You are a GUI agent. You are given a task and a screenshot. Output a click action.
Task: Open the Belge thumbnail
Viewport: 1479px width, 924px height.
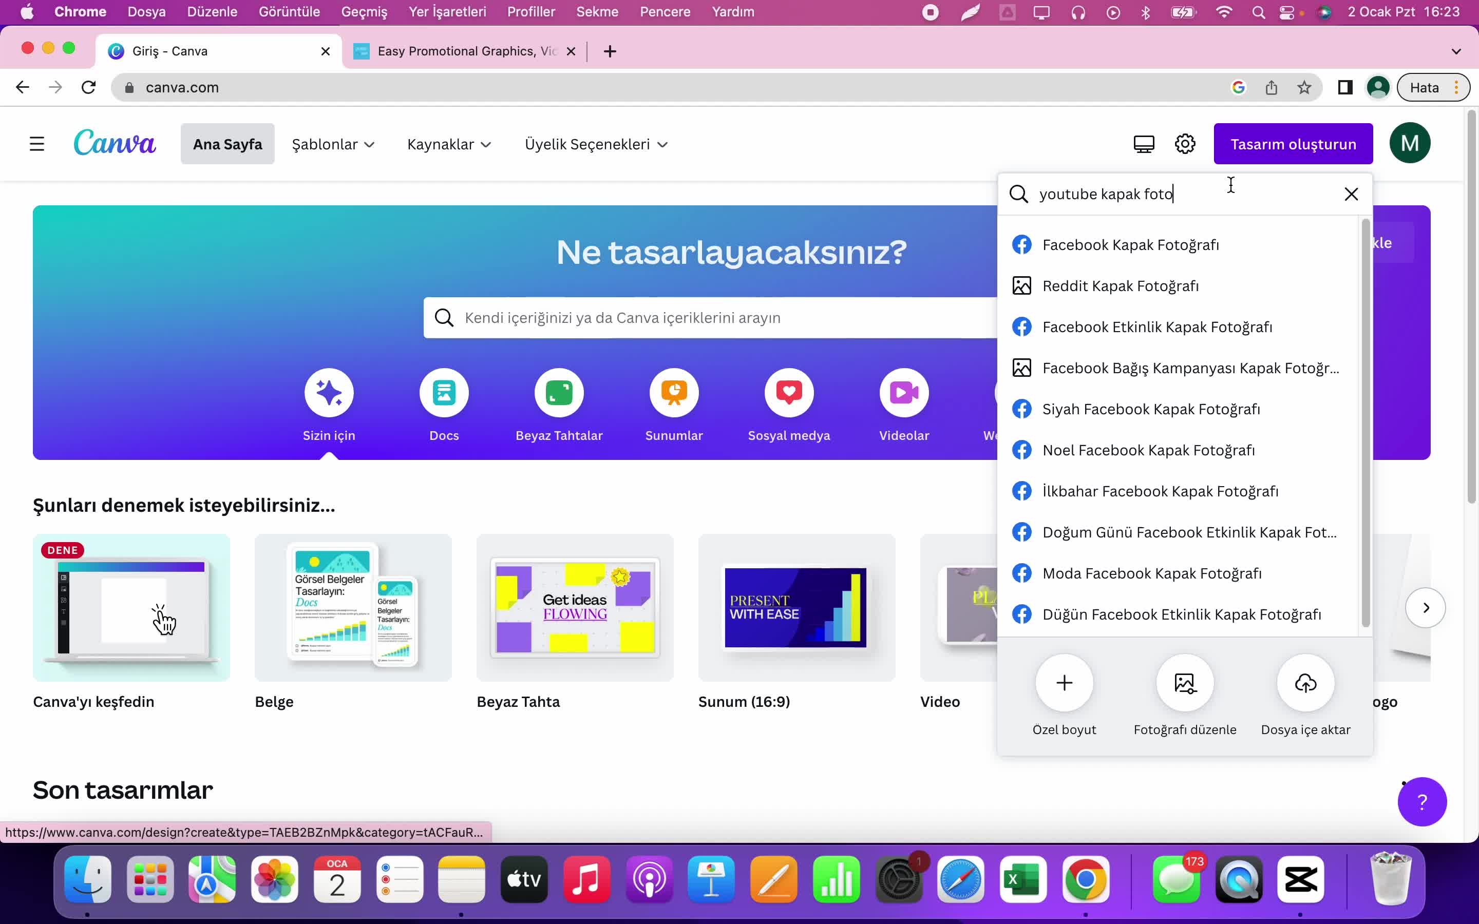pos(353,607)
